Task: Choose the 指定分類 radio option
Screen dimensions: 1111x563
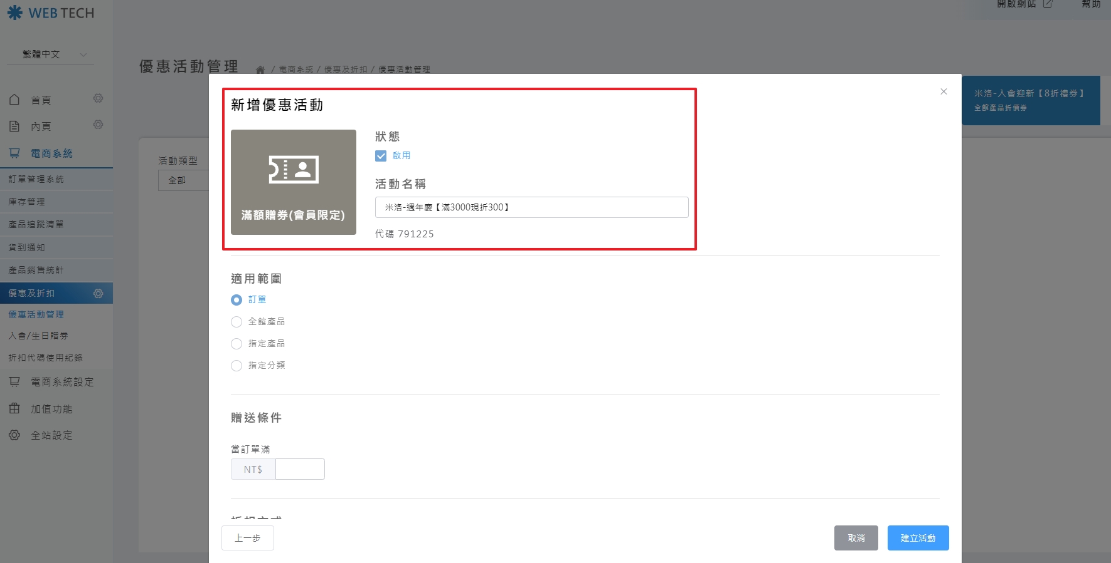Action: tap(237, 366)
